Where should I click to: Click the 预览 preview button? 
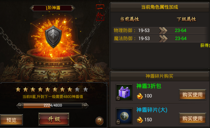point(11,120)
